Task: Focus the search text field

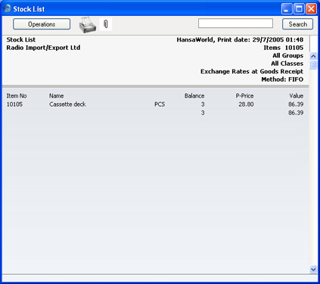Action: coord(235,23)
